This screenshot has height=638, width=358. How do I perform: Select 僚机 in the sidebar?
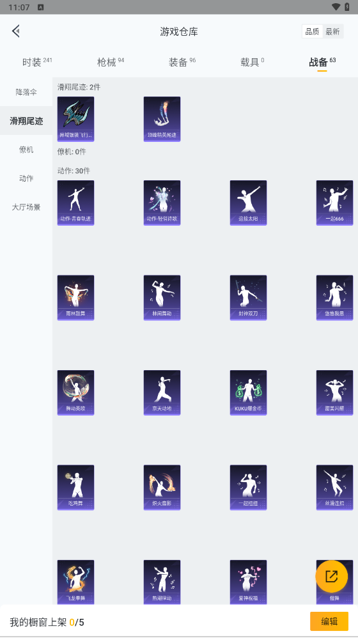(26, 150)
